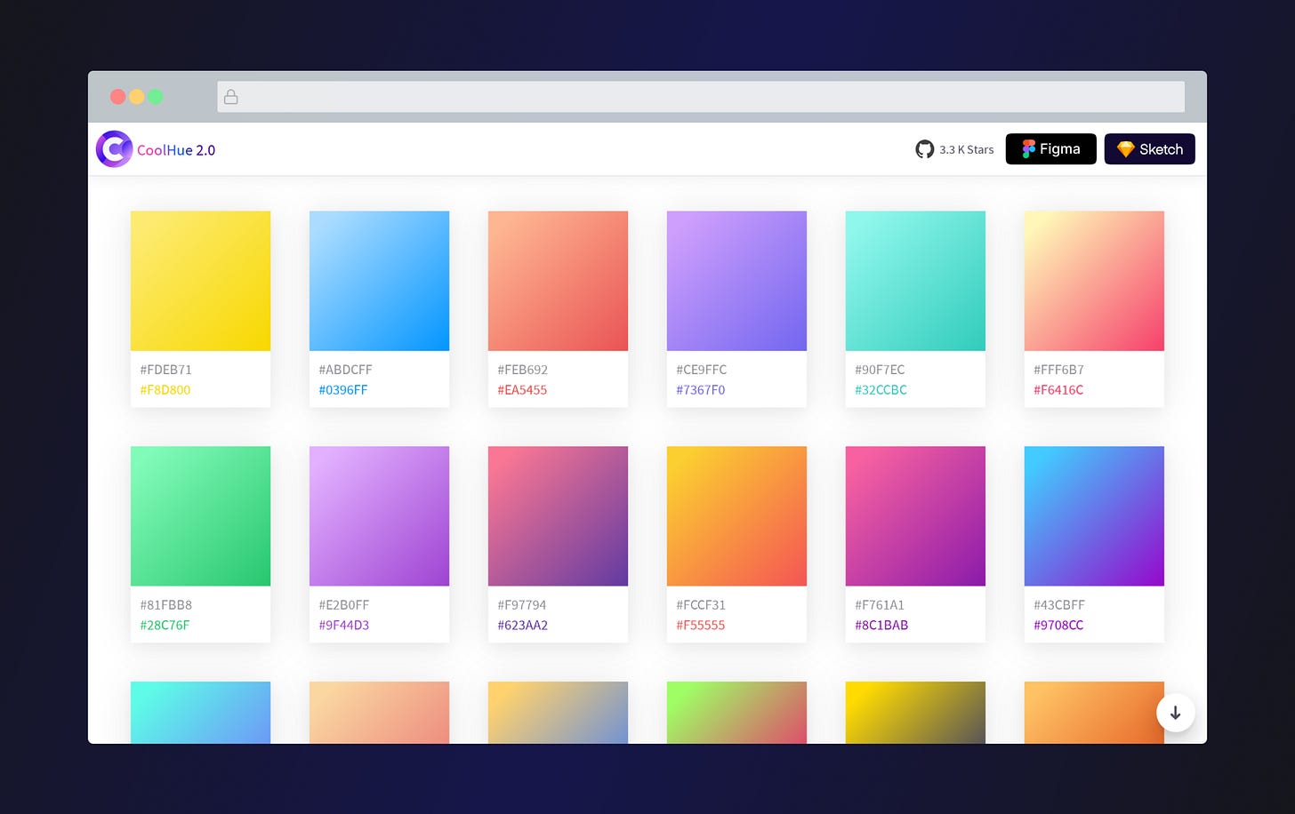Copy the hex code #623AA2
1295x814 pixels.
[523, 626]
